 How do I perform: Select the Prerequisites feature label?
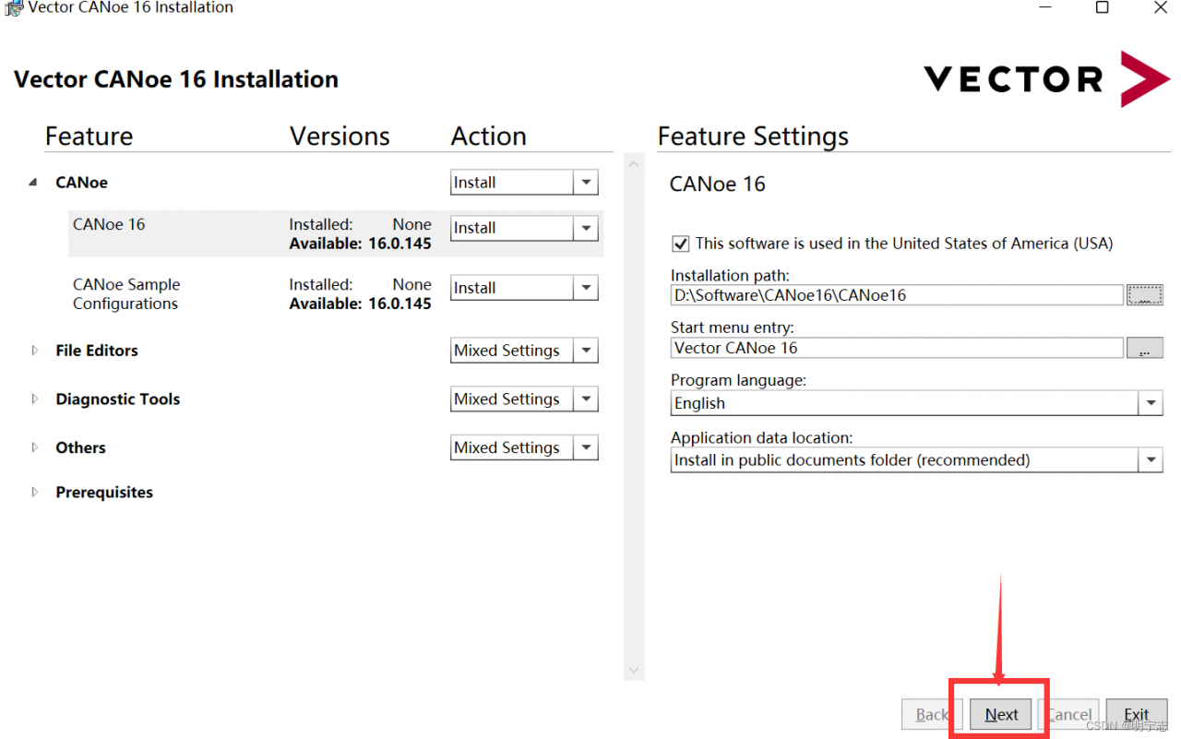point(104,493)
